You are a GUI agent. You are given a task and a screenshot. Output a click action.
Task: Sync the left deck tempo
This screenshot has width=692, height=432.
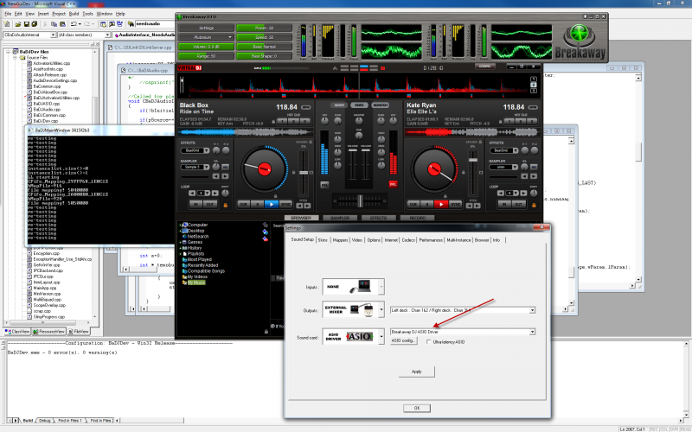pos(286,204)
